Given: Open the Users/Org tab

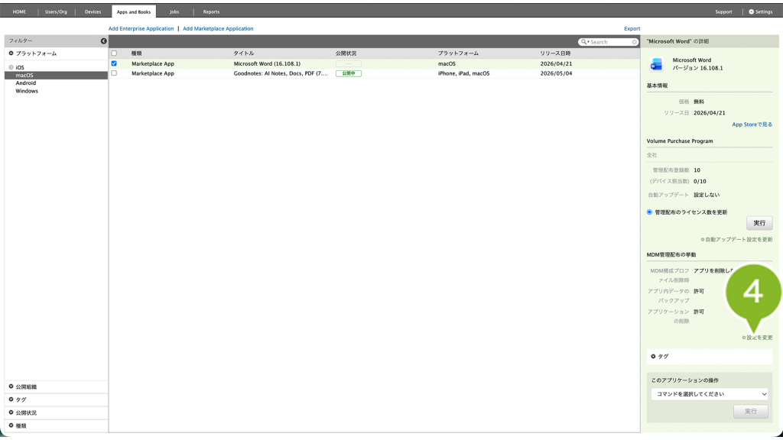Looking at the screenshot, I should 56,11.
